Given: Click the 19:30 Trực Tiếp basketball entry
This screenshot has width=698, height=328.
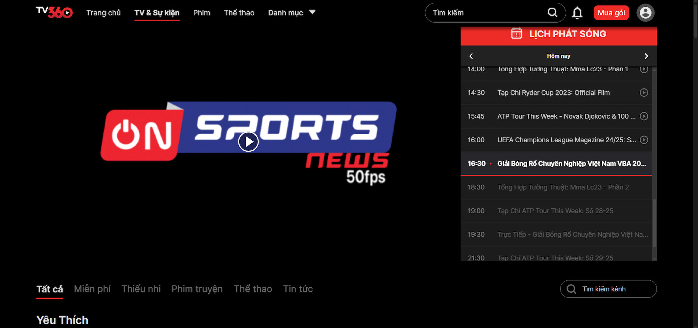Looking at the screenshot, I should pos(556,234).
